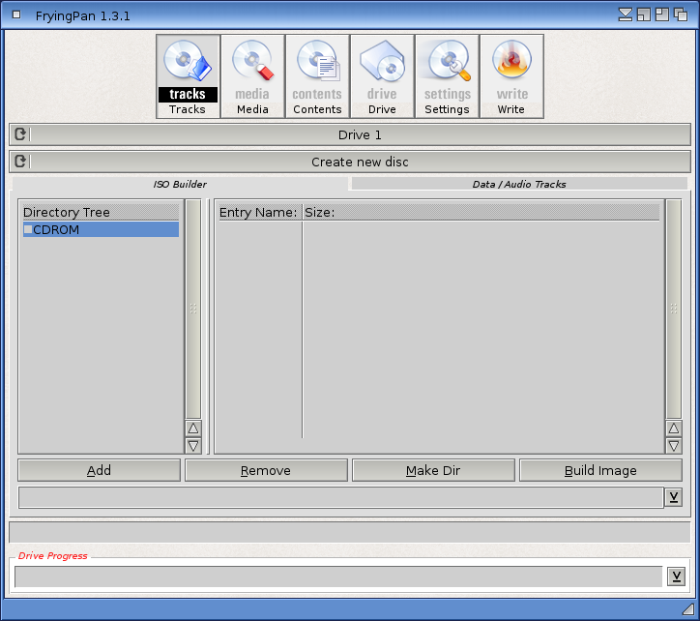Switch to the Data / Audio Tracks tab
This screenshot has width=700, height=621.
pyautogui.click(x=519, y=184)
